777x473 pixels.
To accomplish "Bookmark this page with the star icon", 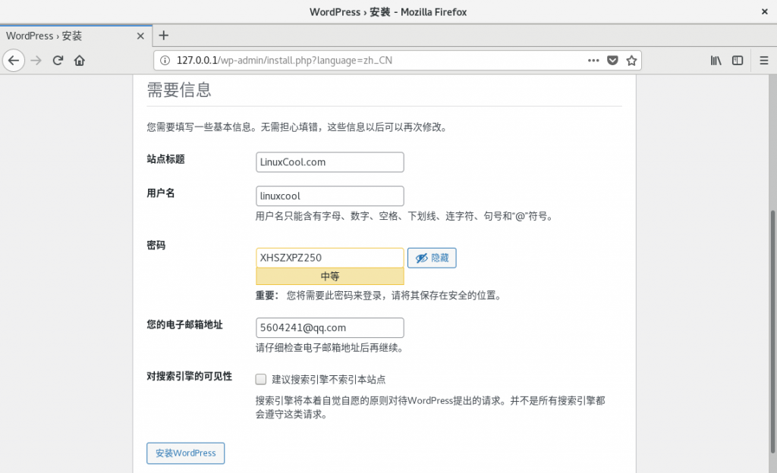I will (632, 60).
